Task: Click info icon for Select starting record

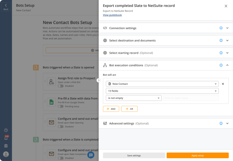Action: 221,53
